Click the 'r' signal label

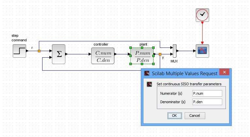32,48
